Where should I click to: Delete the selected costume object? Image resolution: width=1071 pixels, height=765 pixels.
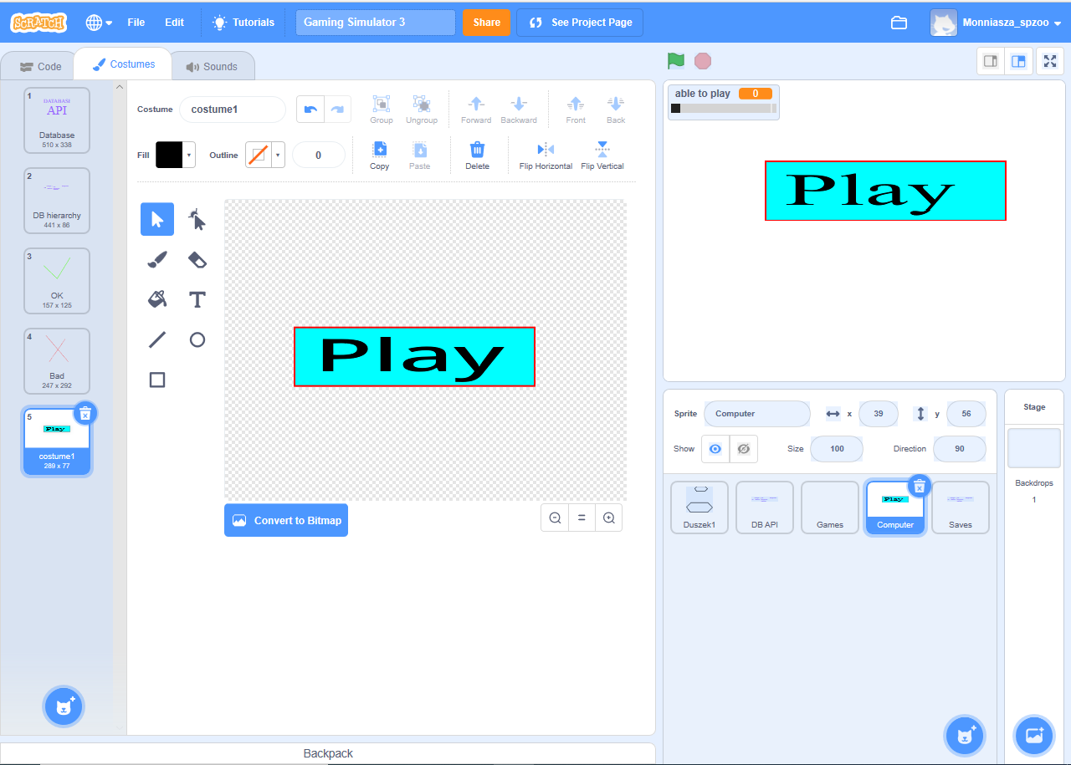click(477, 156)
